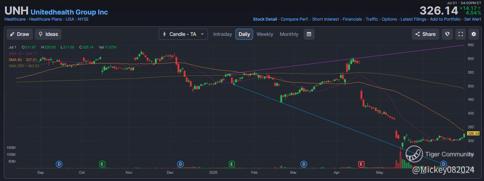The height and width of the screenshot is (181, 484).
Task: Open the Healthcare Plans industry link
Action: 45,19
